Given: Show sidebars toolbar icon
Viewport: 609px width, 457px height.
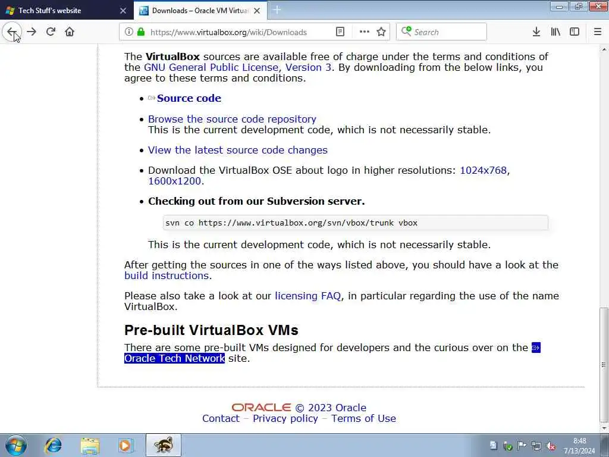Looking at the screenshot, I should (x=575, y=32).
